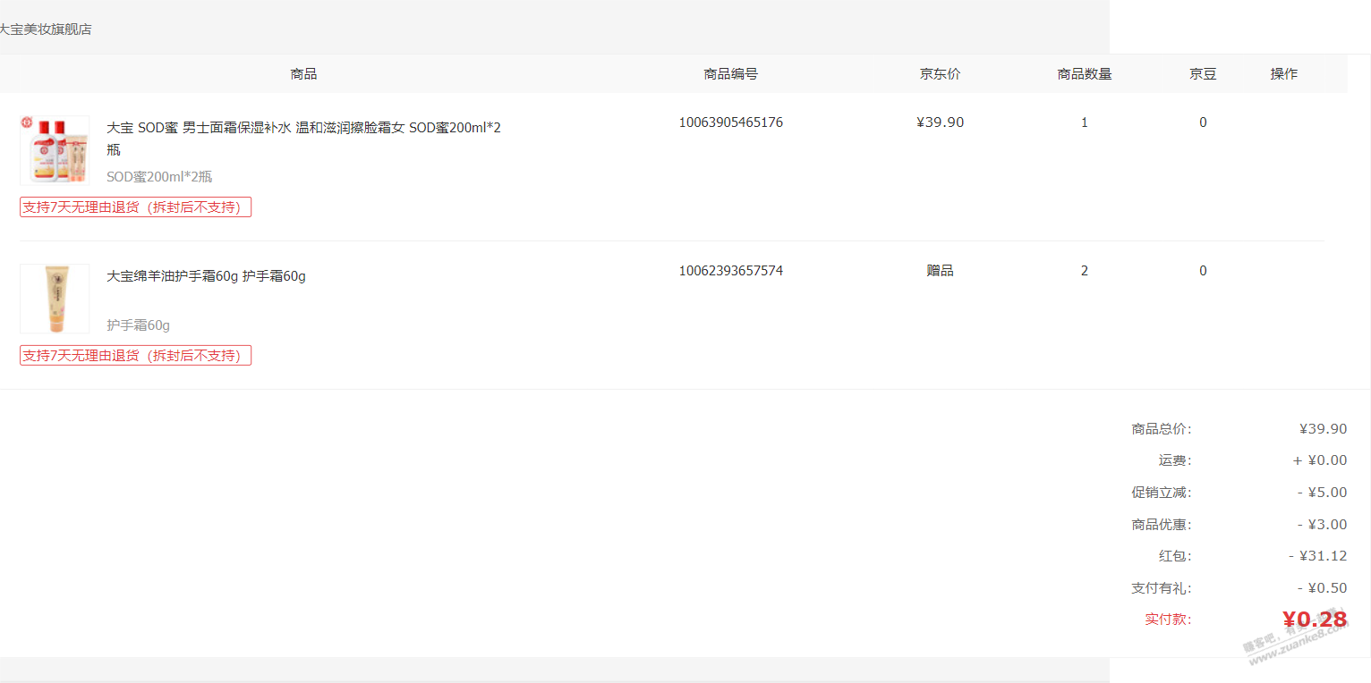Select the ¥39.90 price in 京东价 column

[x=940, y=122]
